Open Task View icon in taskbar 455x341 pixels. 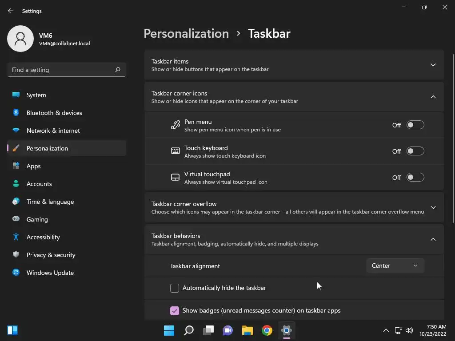[208, 330]
